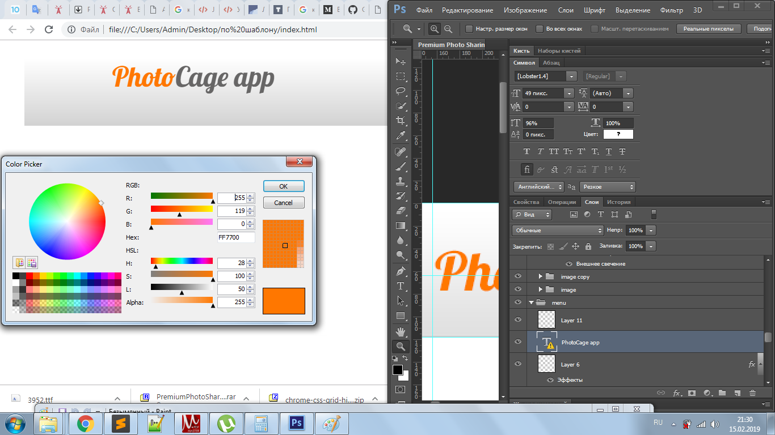Viewport: 775px width, 435px height.
Task: Click 'Реальные пикселы' button
Action: click(x=708, y=29)
